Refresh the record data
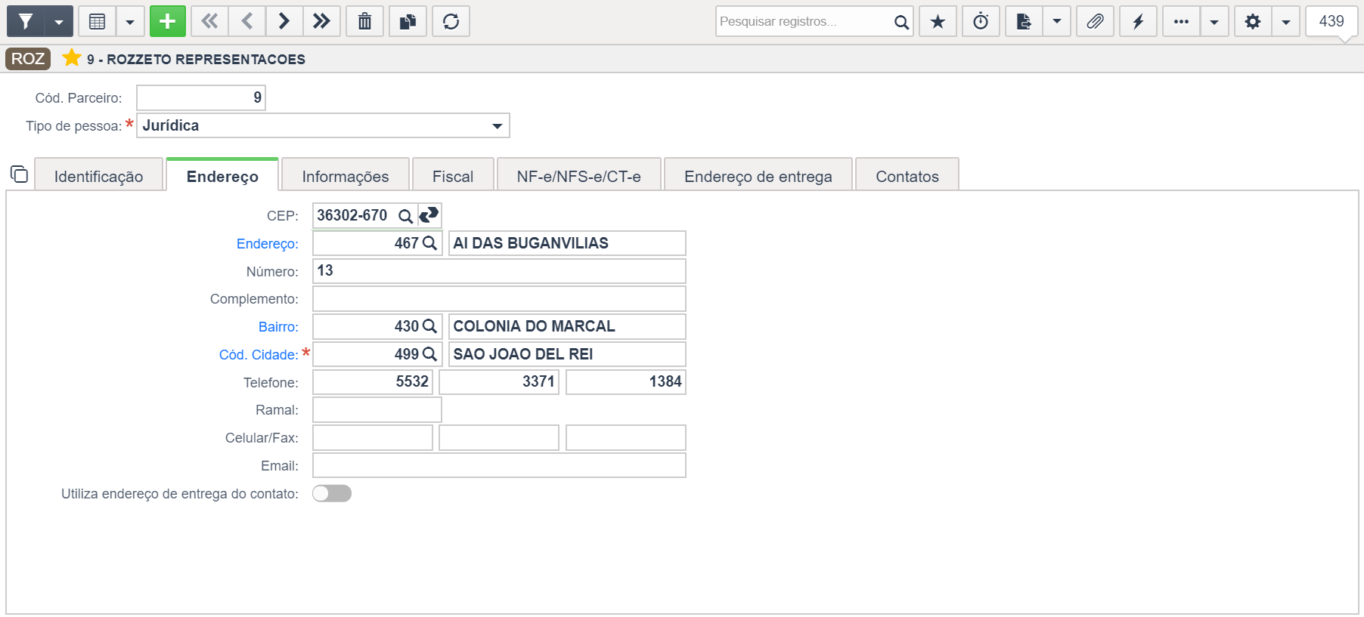 pos(451,21)
